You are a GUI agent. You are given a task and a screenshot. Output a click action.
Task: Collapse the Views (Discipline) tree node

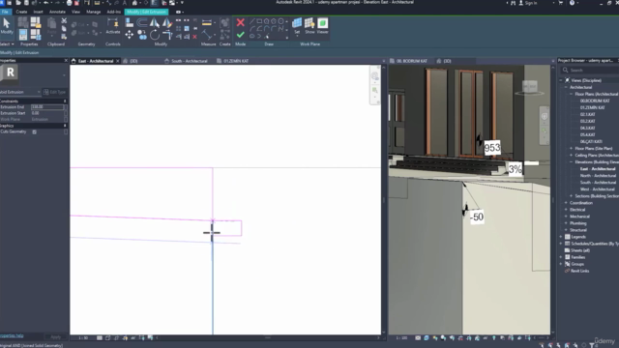coord(561,80)
